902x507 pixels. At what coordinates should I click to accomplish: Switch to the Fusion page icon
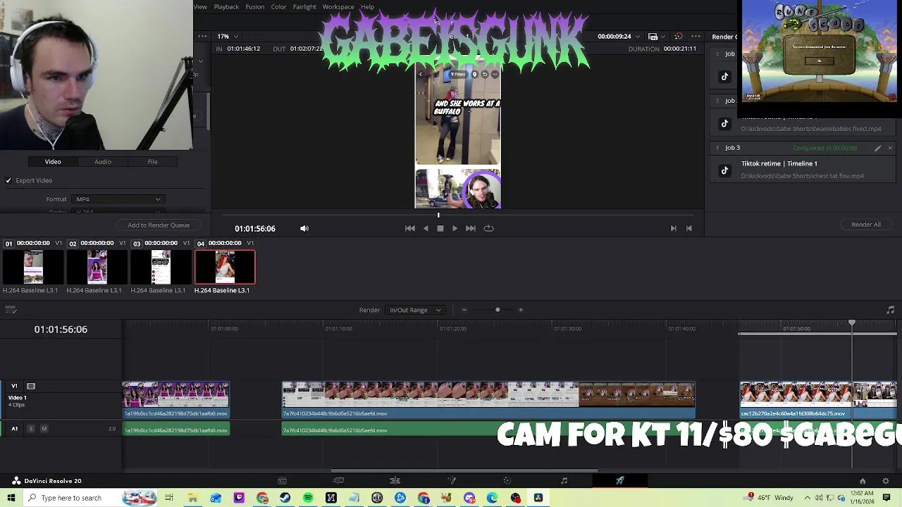[x=452, y=481]
